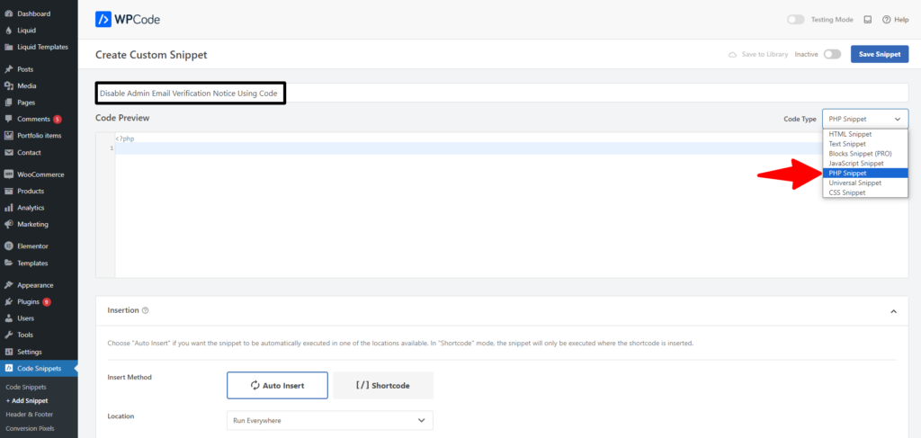Choose HTML Snippet from code type list

click(x=865, y=134)
